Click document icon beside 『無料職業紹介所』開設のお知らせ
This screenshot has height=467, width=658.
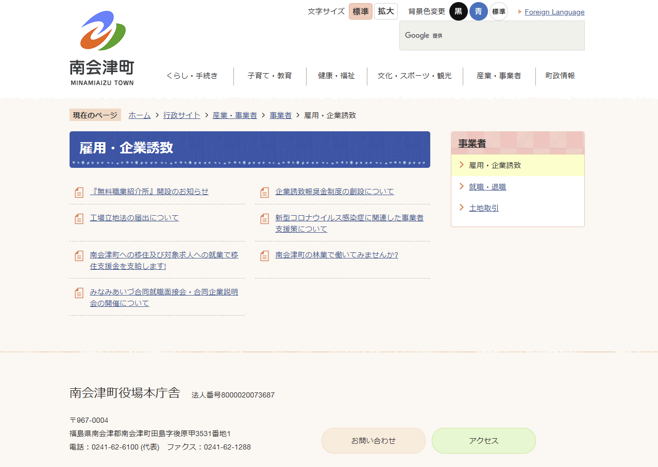click(x=79, y=193)
